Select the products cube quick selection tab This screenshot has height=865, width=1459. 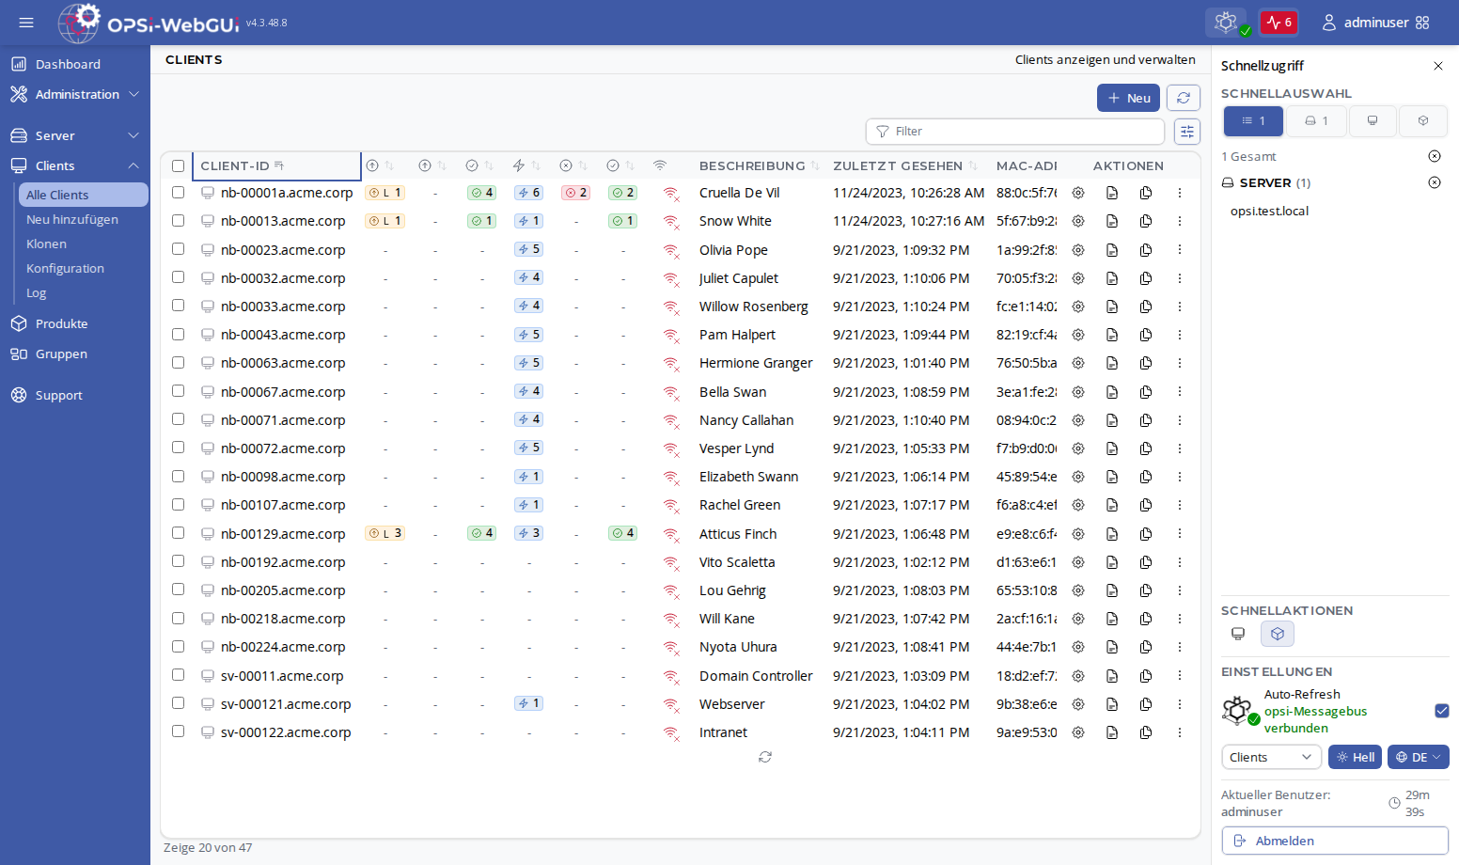(1423, 120)
